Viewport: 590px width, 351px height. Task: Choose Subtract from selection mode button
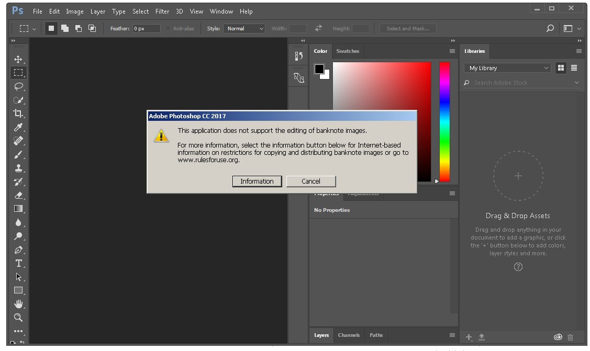click(79, 28)
